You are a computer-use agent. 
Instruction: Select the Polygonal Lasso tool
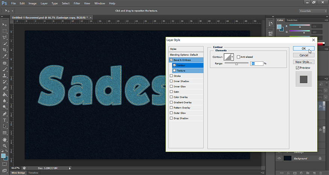[5, 37]
